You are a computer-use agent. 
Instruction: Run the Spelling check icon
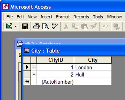tap(54, 26)
